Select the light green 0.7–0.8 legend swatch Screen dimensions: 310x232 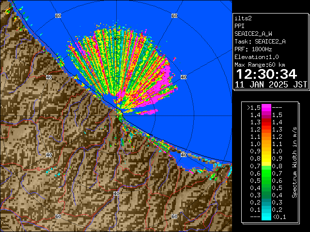[x=266, y=166]
